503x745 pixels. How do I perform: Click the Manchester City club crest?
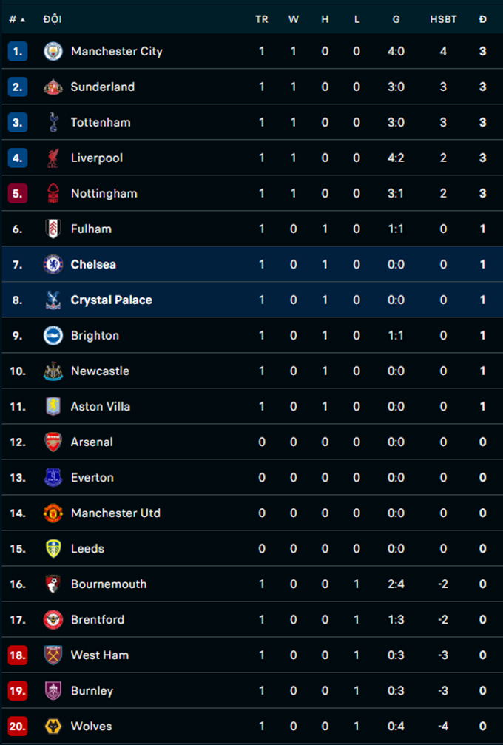53,51
